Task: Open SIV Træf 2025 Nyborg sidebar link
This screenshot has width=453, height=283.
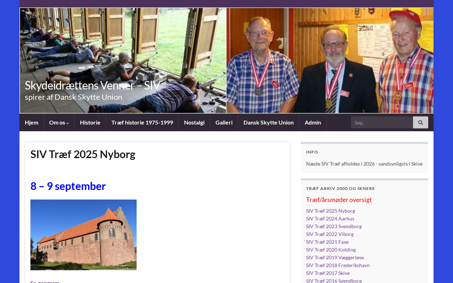Action: click(x=331, y=211)
